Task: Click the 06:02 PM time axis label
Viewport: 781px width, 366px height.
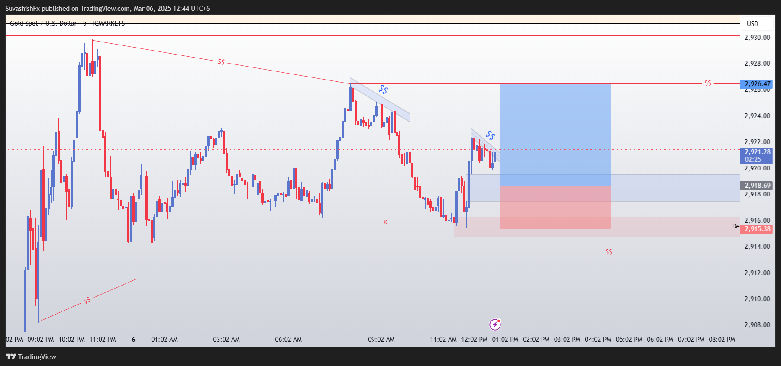Action: coord(660,340)
